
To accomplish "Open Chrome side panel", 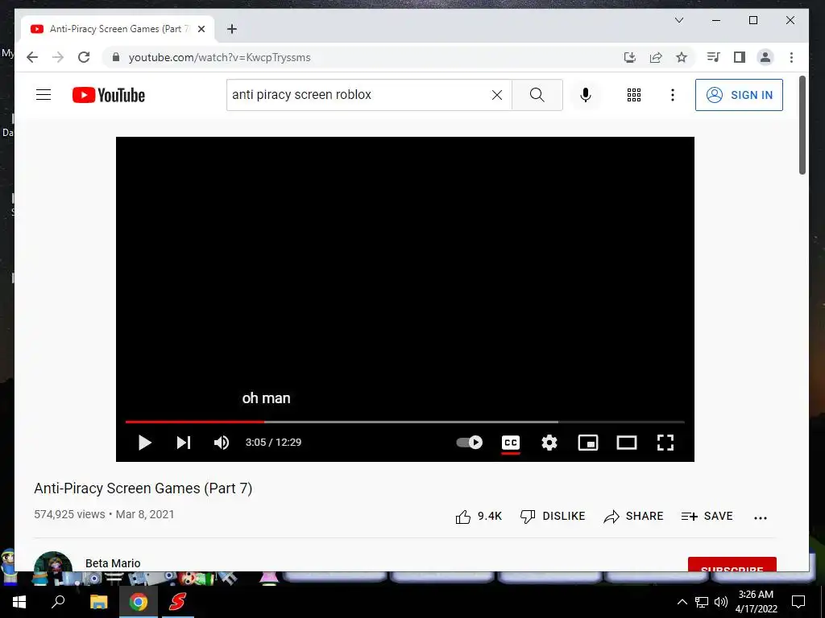I will (740, 57).
